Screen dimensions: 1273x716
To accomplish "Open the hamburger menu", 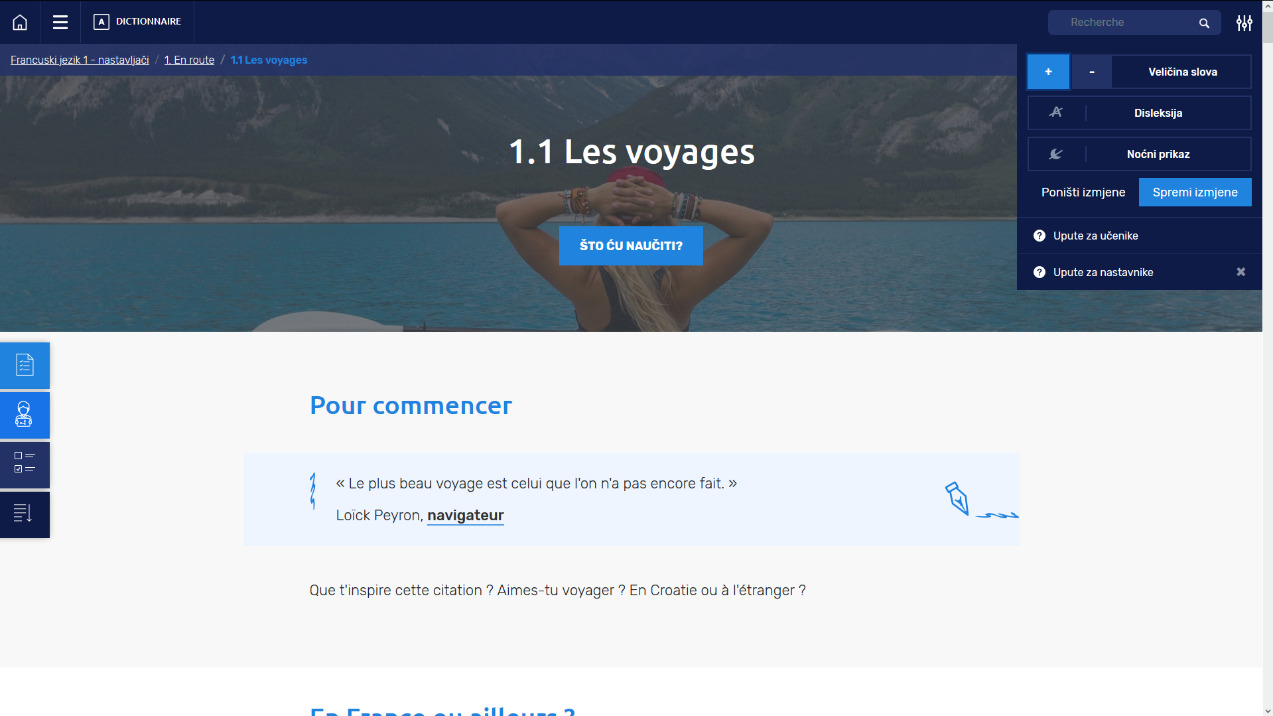I will coord(60,22).
